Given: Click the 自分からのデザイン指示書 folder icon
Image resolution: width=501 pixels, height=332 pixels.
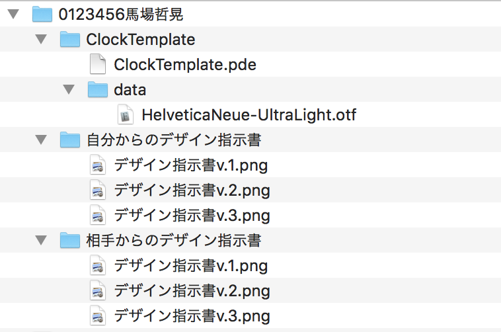Looking at the screenshot, I should [69, 140].
